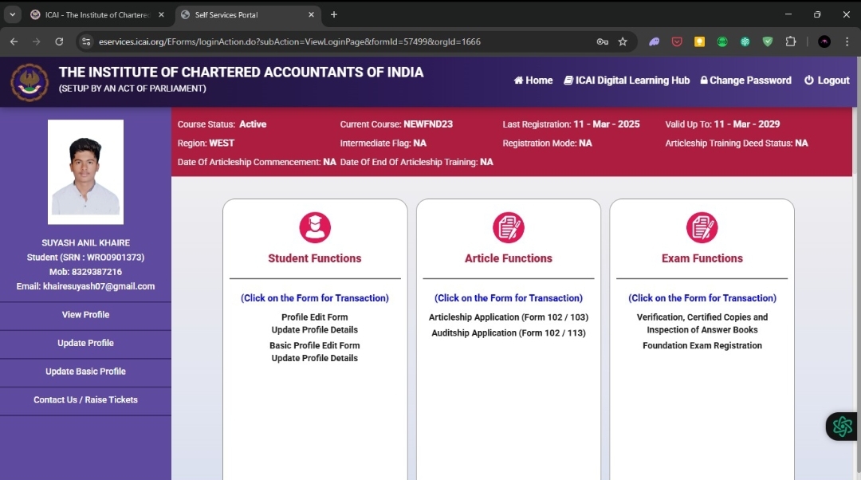The width and height of the screenshot is (861, 480).
Task: Bookmark this page with star icon
Action: click(623, 41)
